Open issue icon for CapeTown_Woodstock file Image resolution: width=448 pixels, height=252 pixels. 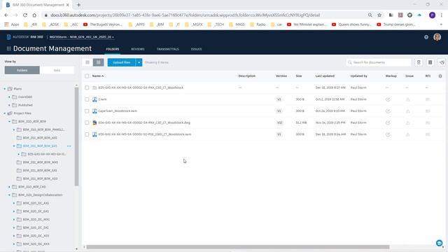pos(407,111)
